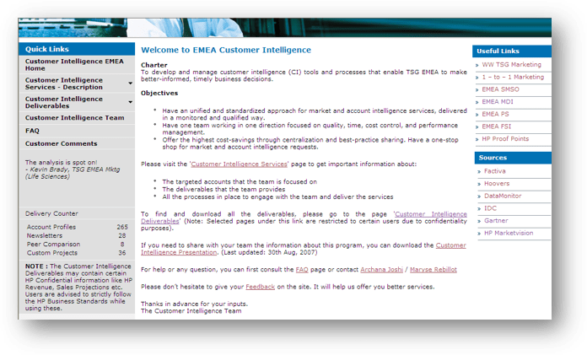Select Customer Intelligence Team in the sidebar
The width and height of the screenshot is (587, 355).
74,118
